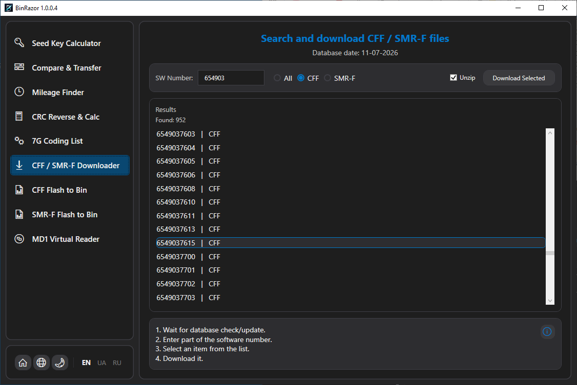Screen dimensions: 577x385
Task: Click the results scrollbar down arrow
Action: click(550, 301)
